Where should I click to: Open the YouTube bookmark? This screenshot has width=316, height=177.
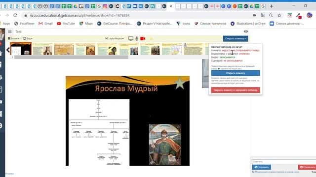click(x=66, y=24)
